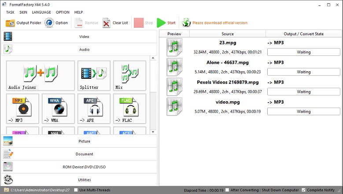This screenshot has width=343, height=194.
Task: Click the ROM Device disc icon
Action: [x=8, y=167]
